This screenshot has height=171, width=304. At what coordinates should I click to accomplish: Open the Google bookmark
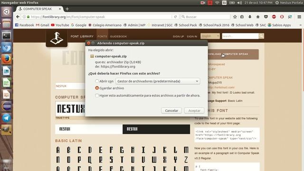click(x=79, y=25)
